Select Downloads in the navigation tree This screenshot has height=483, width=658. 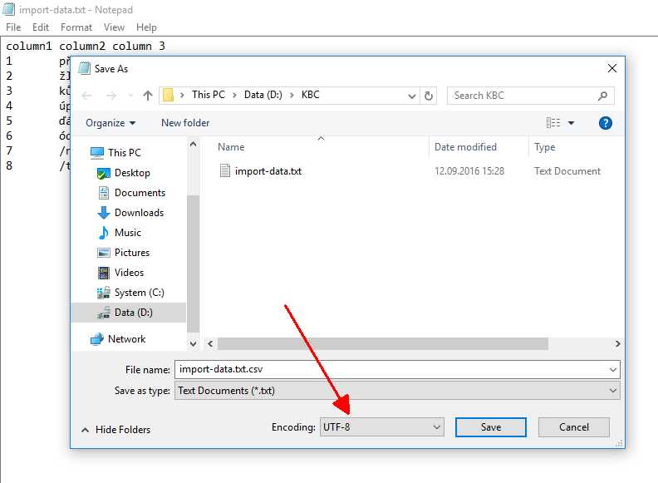(139, 213)
